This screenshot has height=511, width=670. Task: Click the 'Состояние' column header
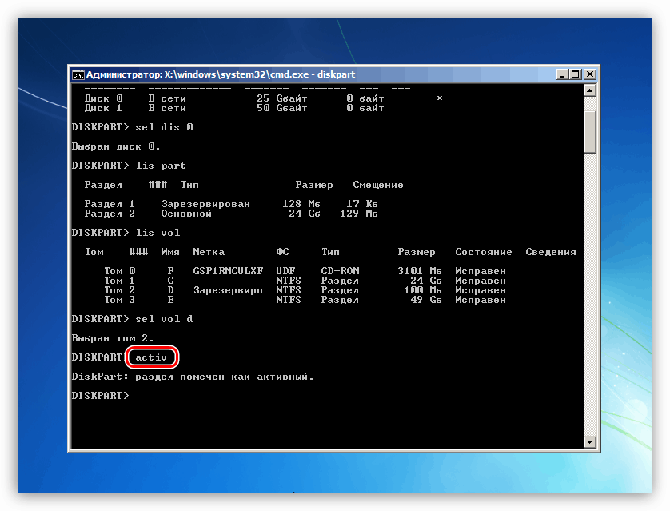(x=483, y=252)
